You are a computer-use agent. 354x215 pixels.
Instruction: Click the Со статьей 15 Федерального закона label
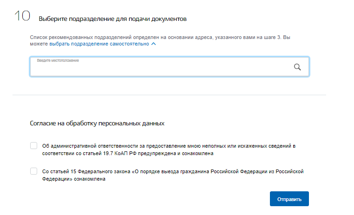[x=173, y=175]
